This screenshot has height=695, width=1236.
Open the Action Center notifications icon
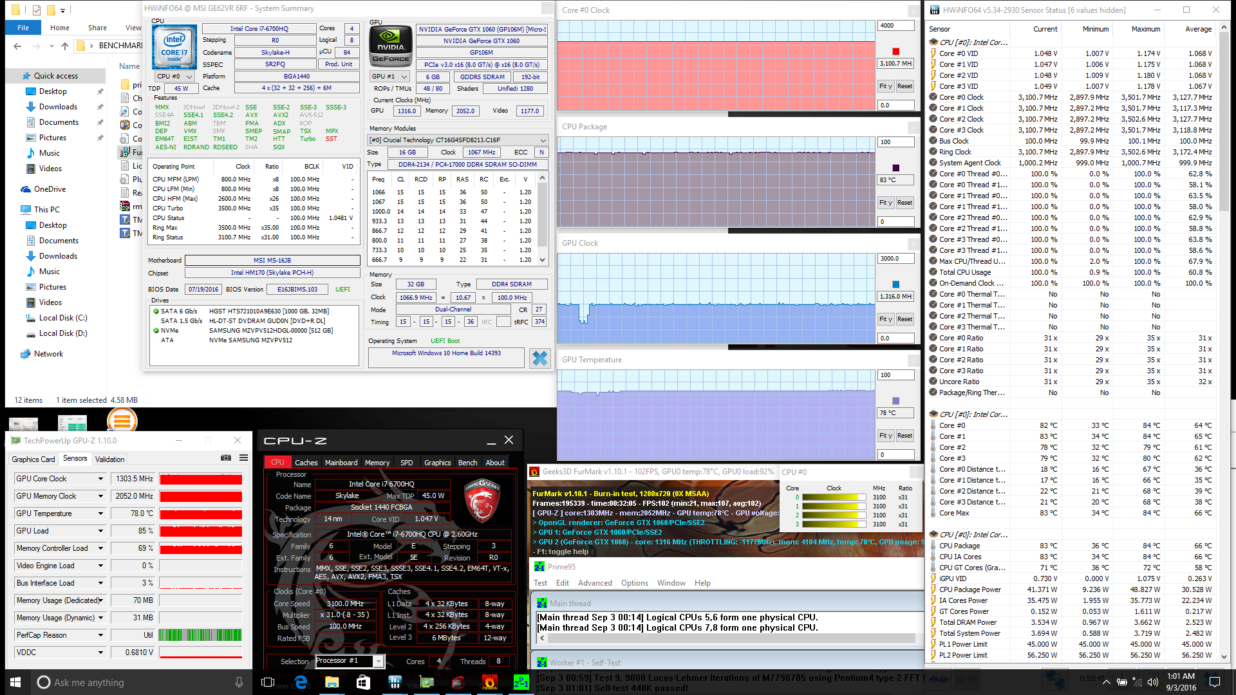pos(1215,682)
